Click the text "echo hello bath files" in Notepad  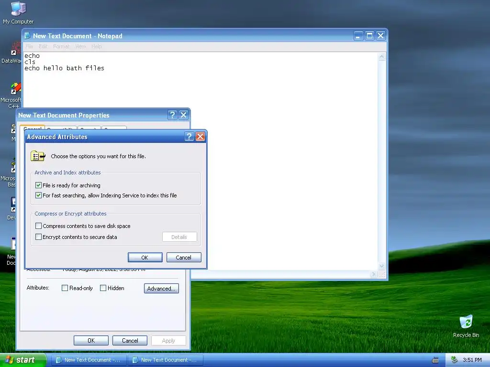pos(65,68)
